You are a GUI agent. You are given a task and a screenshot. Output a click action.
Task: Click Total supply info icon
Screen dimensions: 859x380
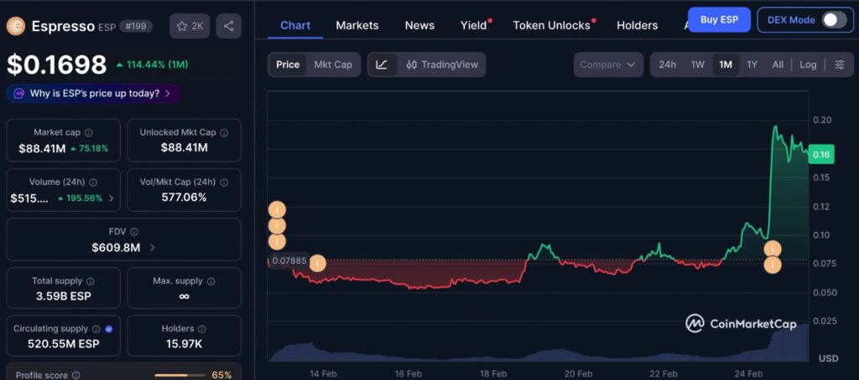coord(91,281)
